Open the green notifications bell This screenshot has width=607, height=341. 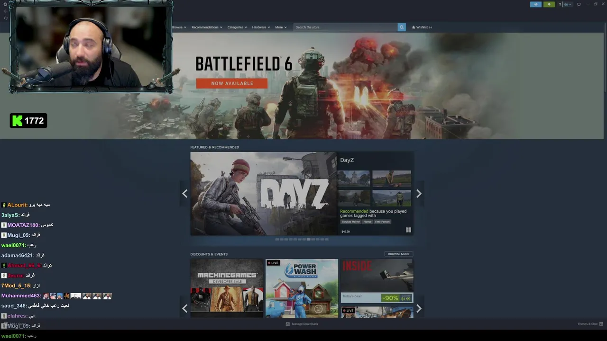(549, 4)
